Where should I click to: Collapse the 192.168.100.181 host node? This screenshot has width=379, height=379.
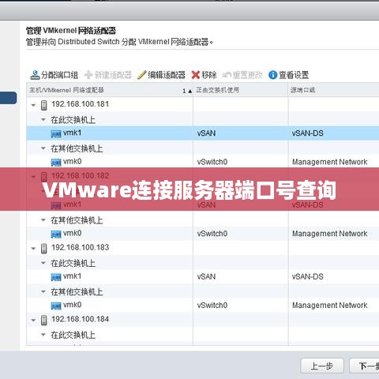click(33, 105)
